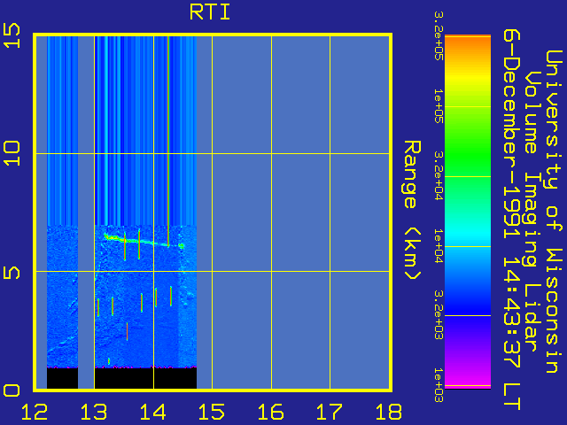Click the RTI plot title

point(210,12)
